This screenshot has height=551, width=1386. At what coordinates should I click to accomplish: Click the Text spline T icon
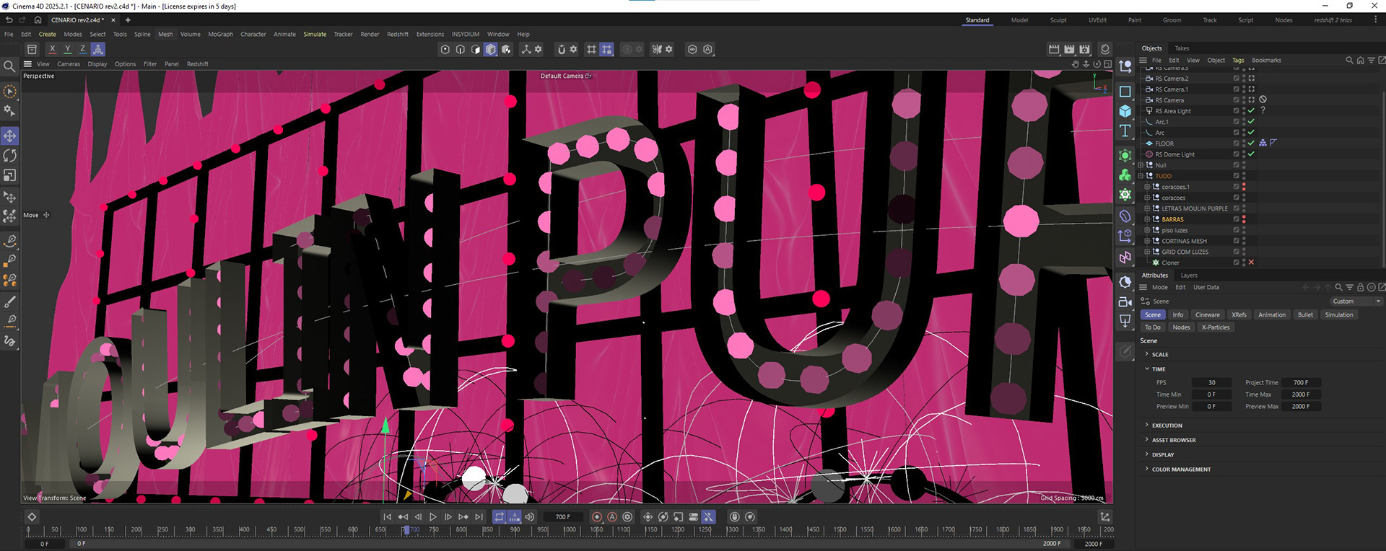click(1125, 131)
